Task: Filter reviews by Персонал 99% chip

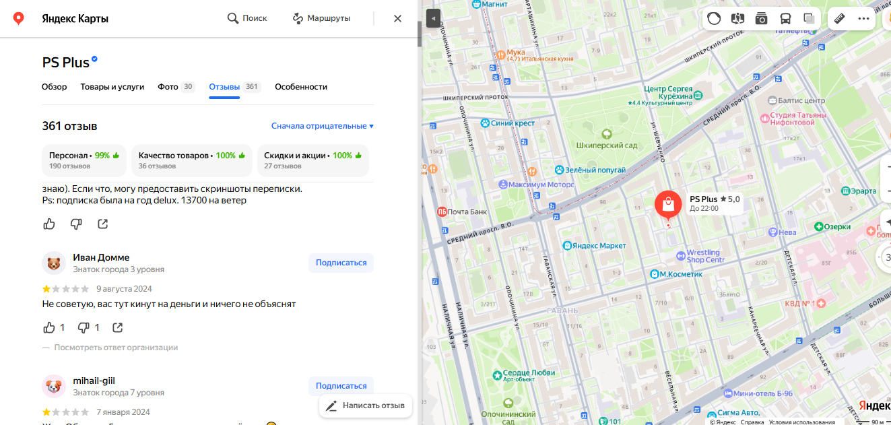Action: click(x=84, y=160)
